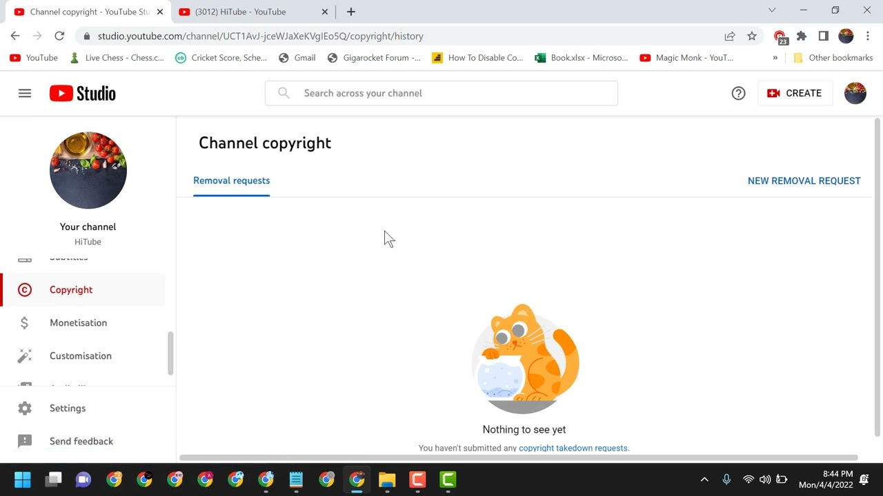Open Chrome three-dot menu
This screenshot has height=496, width=883.
(x=868, y=36)
